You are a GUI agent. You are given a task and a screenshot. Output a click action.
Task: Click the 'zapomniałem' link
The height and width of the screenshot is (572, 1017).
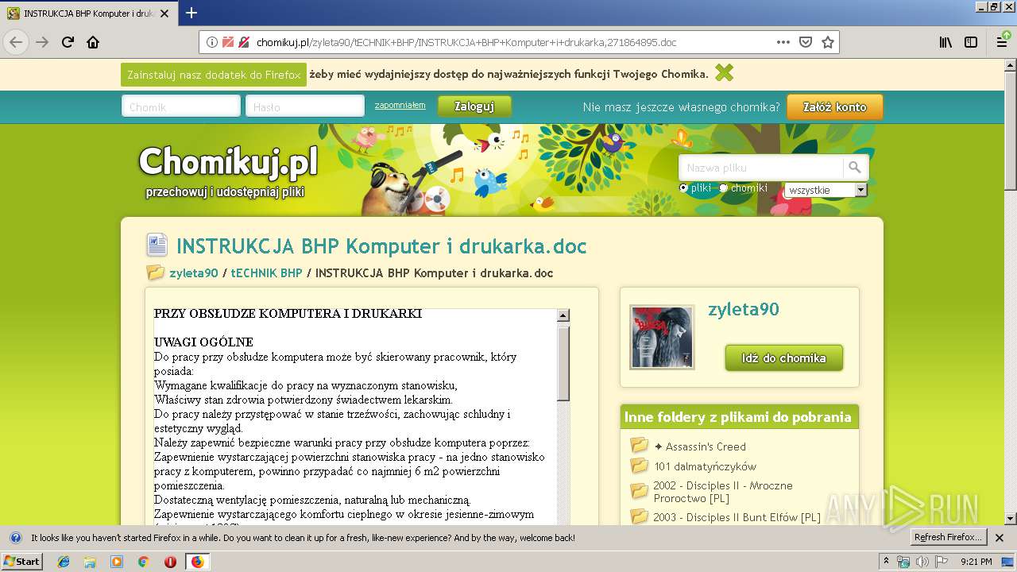point(400,105)
